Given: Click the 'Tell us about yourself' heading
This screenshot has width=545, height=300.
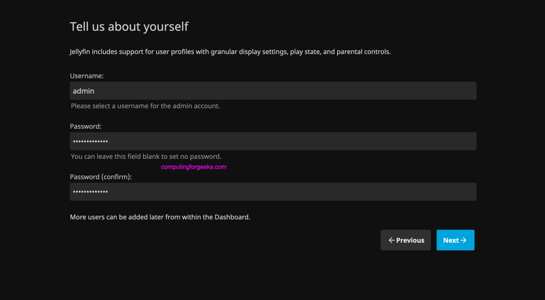Looking at the screenshot, I should (x=129, y=27).
